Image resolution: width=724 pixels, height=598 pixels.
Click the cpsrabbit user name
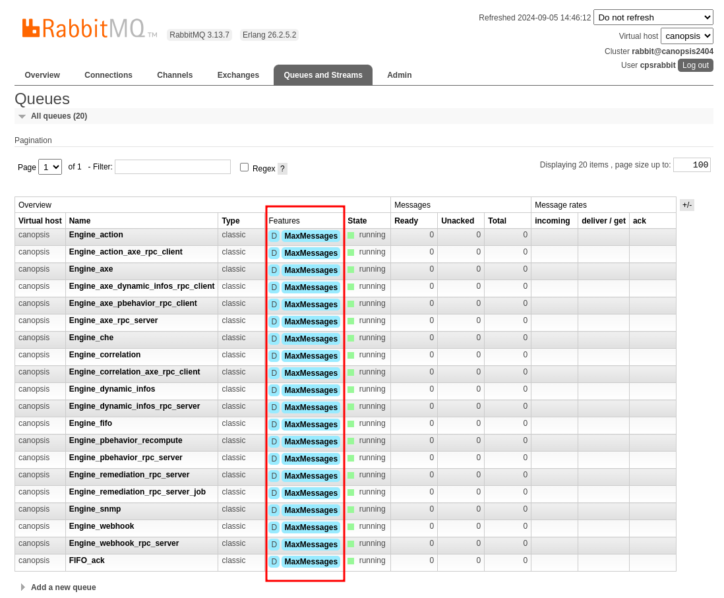click(657, 65)
